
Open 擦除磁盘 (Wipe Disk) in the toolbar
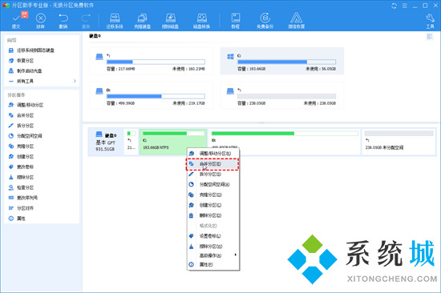pyautogui.click(x=170, y=21)
